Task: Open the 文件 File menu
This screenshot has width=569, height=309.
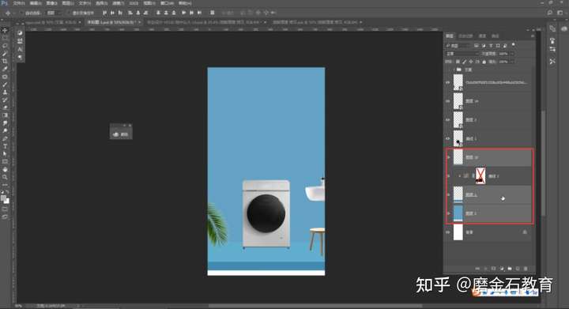Action: click(x=19, y=3)
